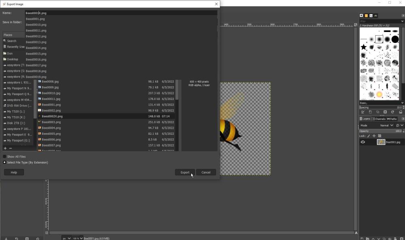Click the lock alpha channel icon

point(379,136)
